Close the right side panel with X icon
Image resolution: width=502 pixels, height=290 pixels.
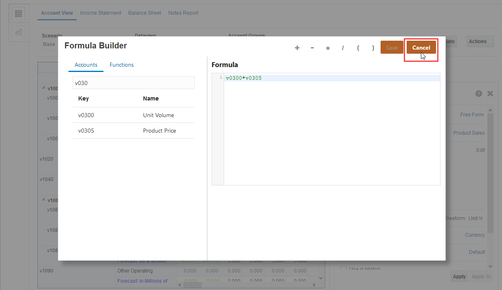[x=490, y=93]
